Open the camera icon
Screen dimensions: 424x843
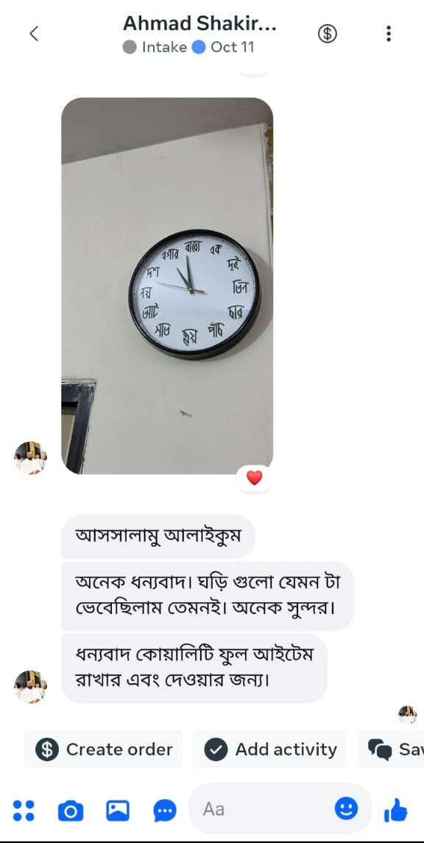coord(71,810)
